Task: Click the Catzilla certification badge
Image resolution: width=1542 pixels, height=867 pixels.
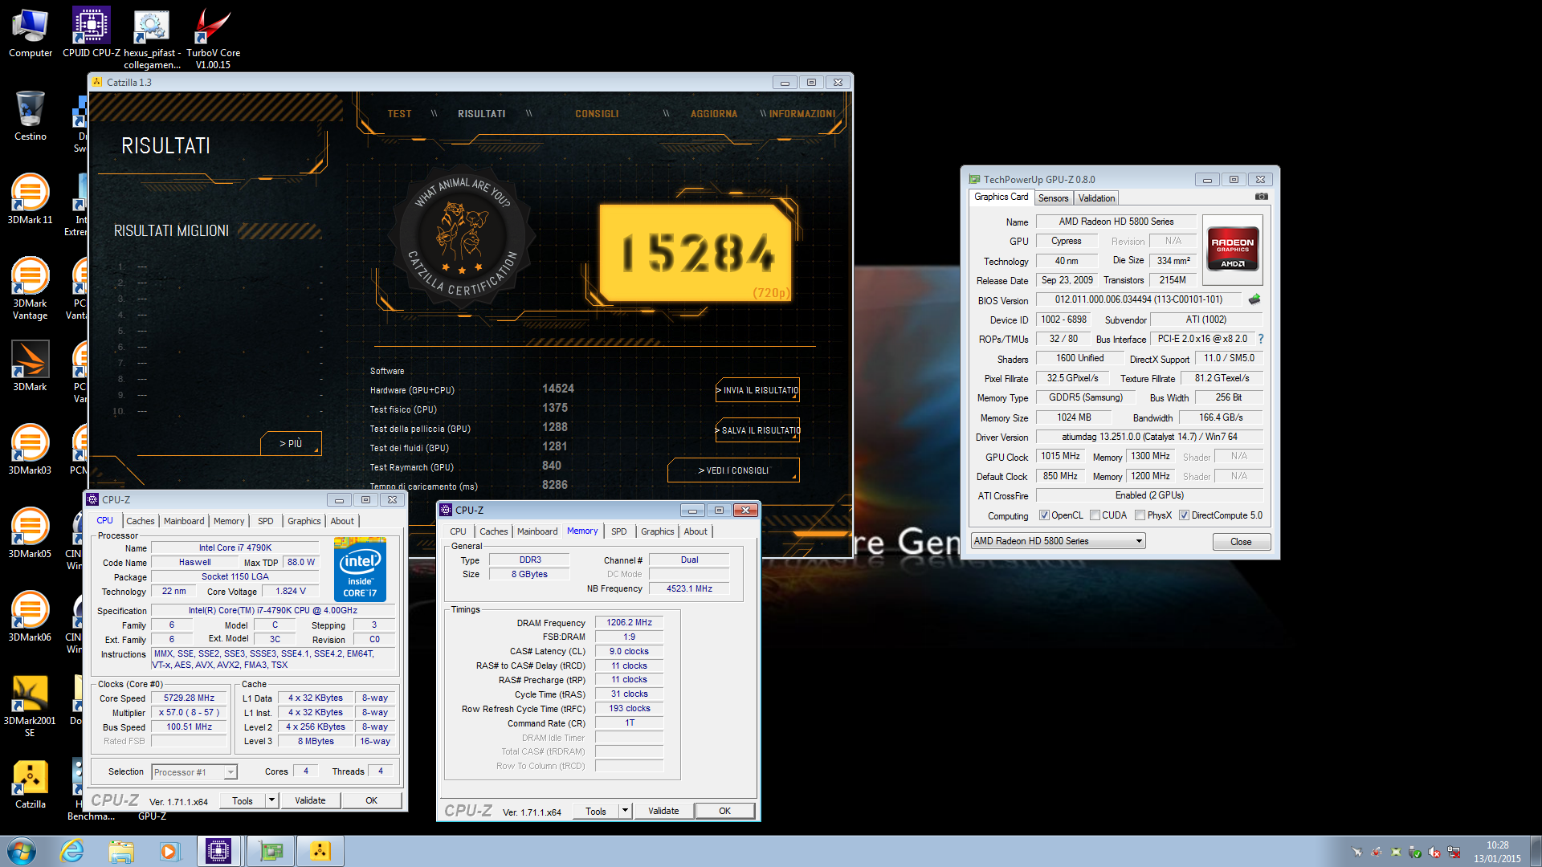Action: pos(461,236)
